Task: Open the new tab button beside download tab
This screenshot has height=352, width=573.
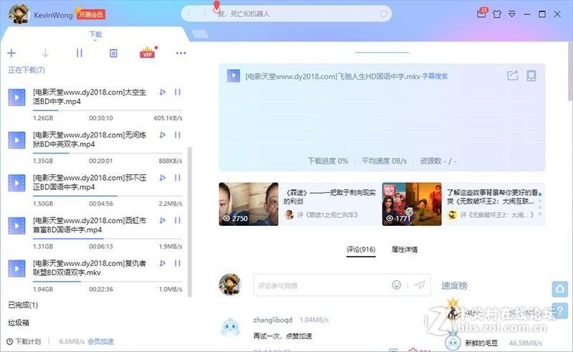Action: [200, 34]
